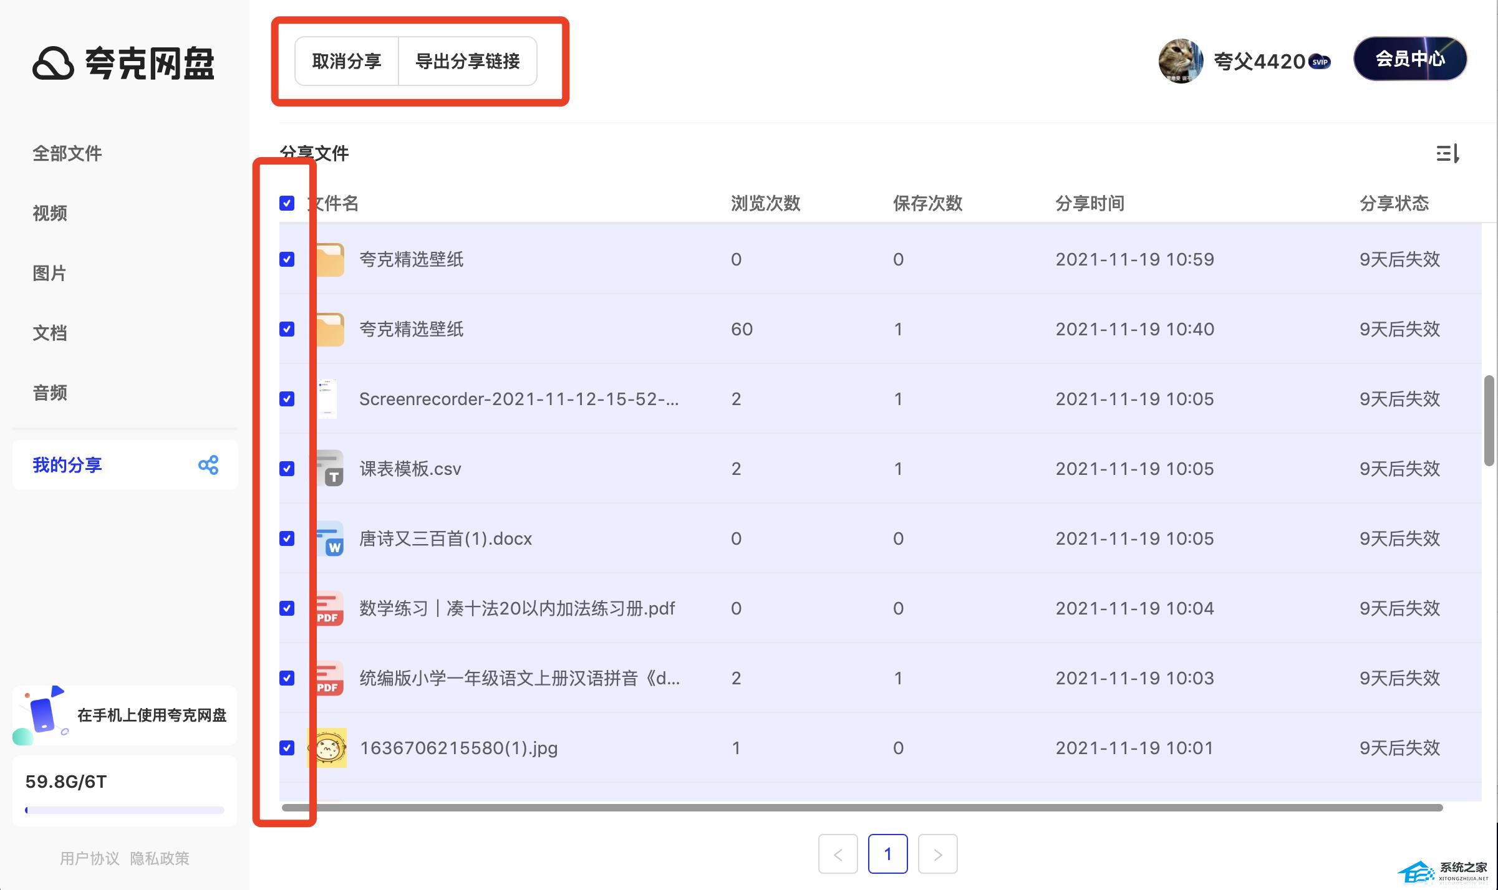Click PDF icon of 统编版小学一年级语文 file

[x=329, y=678]
